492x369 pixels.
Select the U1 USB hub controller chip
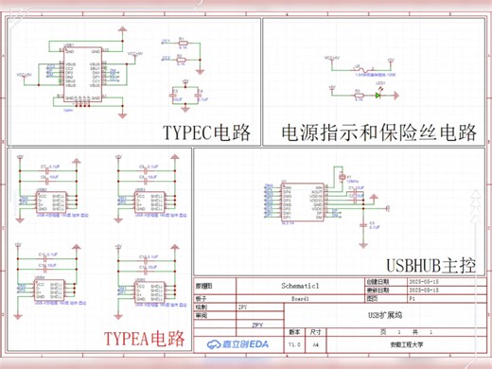tap(303, 202)
